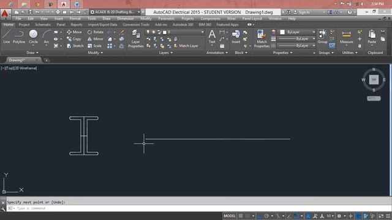
Task: Click the new drawing tab plus button
Action: click(x=47, y=60)
